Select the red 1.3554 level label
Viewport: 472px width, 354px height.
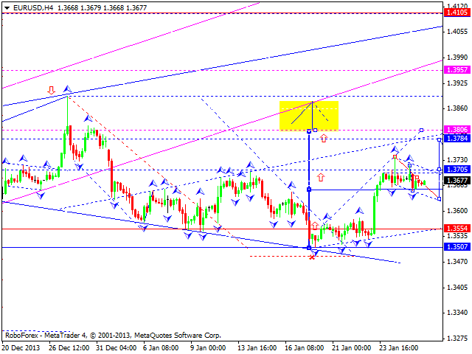[457, 229]
